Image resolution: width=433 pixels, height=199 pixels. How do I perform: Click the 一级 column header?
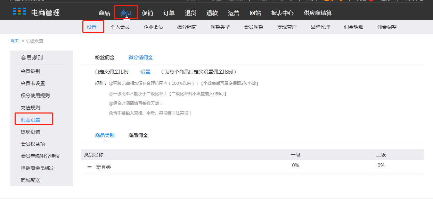click(x=295, y=155)
